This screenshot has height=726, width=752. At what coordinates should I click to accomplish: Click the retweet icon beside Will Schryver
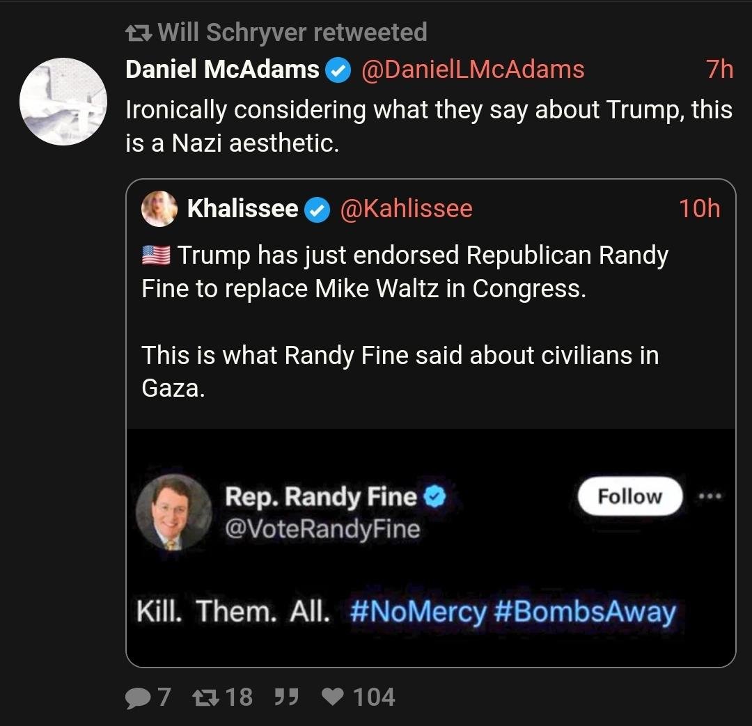[x=138, y=32]
